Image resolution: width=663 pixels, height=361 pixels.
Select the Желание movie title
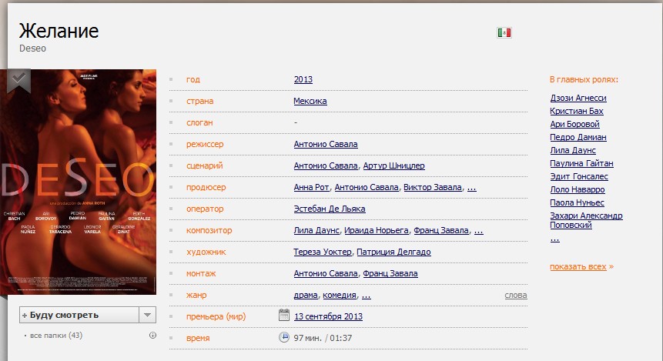[x=59, y=32]
